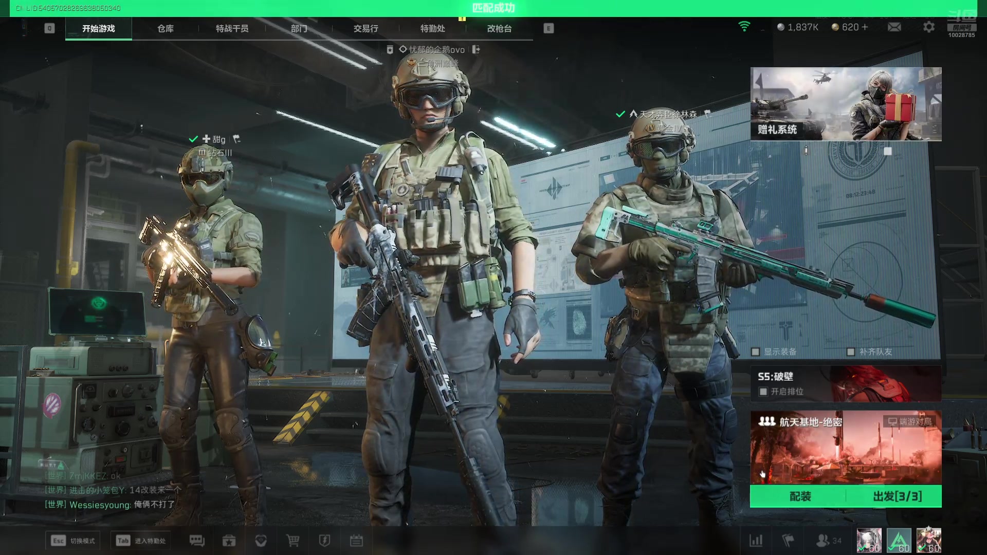The width and height of the screenshot is (987, 555).
Task: Toggle the 补齐队友 checkbox
Action: coord(851,352)
